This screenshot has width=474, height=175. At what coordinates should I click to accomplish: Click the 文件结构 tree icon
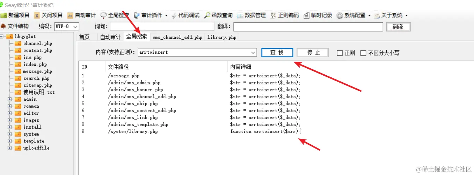tap(3, 26)
